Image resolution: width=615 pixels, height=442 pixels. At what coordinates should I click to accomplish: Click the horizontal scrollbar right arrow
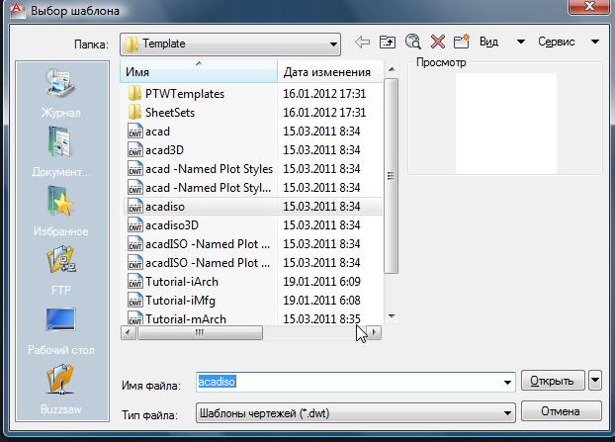374,333
